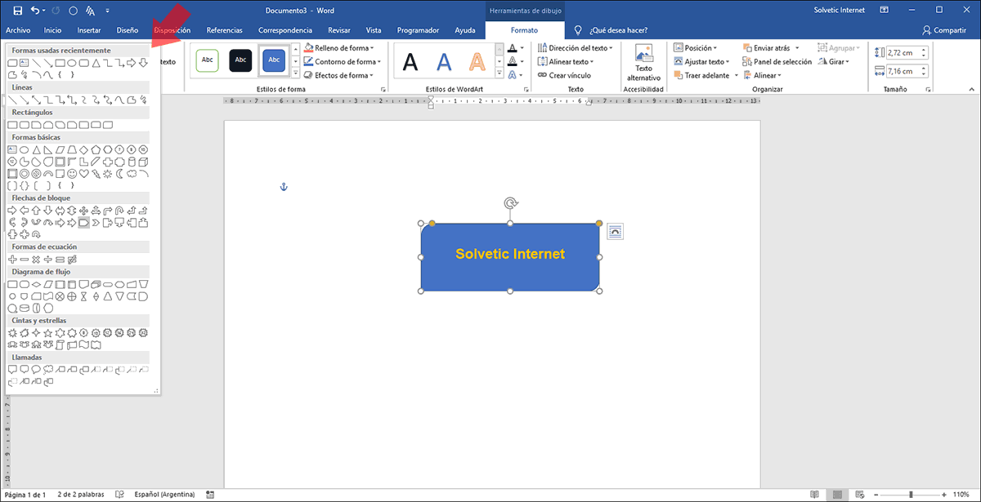Click the Crear vínculo button
Viewport: 981px width, 502px height.
pyautogui.click(x=564, y=75)
